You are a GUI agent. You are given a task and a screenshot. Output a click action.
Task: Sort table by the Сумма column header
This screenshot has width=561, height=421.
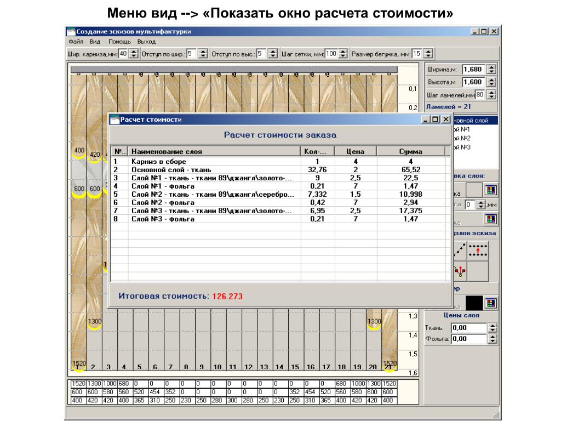[x=410, y=152]
